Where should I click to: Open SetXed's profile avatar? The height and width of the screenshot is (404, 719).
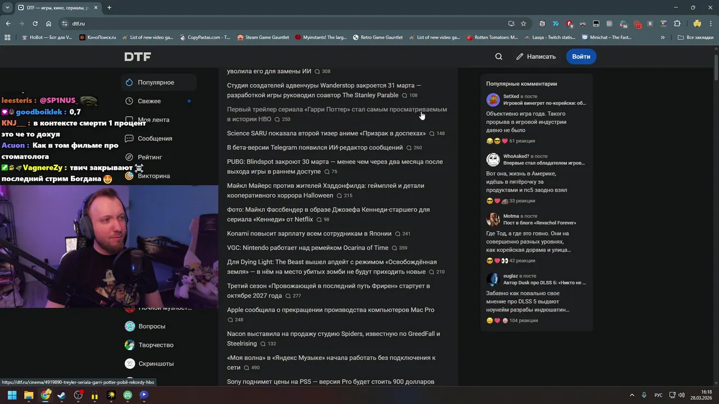point(493,100)
